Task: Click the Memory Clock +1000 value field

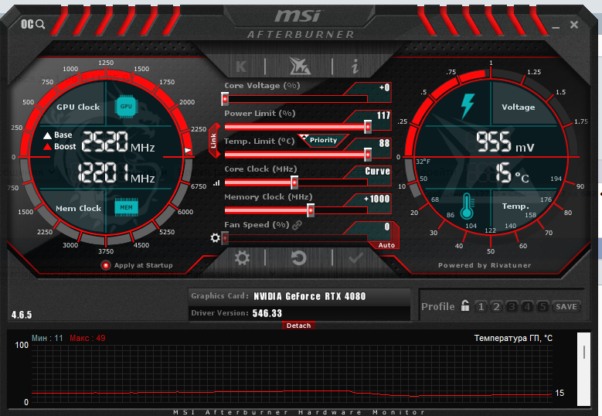Action: point(376,199)
